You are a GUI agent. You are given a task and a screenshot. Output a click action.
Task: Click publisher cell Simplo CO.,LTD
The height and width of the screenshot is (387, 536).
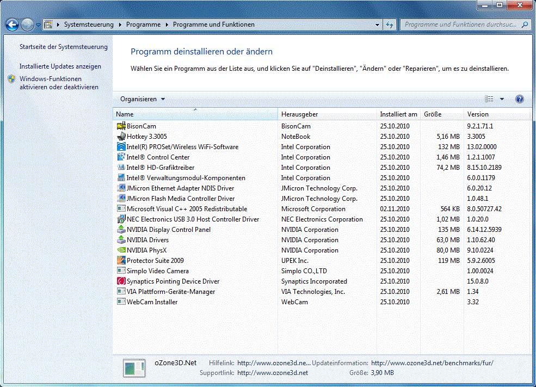coord(304,271)
